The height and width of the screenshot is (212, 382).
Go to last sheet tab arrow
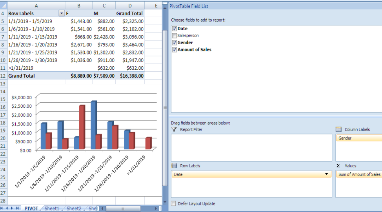coord(17,208)
